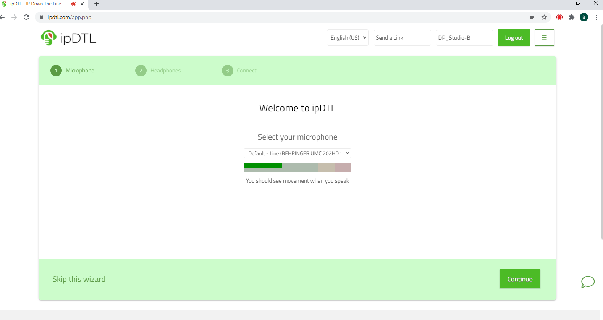Open the chat bubble widget
The width and height of the screenshot is (603, 320).
pyautogui.click(x=588, y=282)
